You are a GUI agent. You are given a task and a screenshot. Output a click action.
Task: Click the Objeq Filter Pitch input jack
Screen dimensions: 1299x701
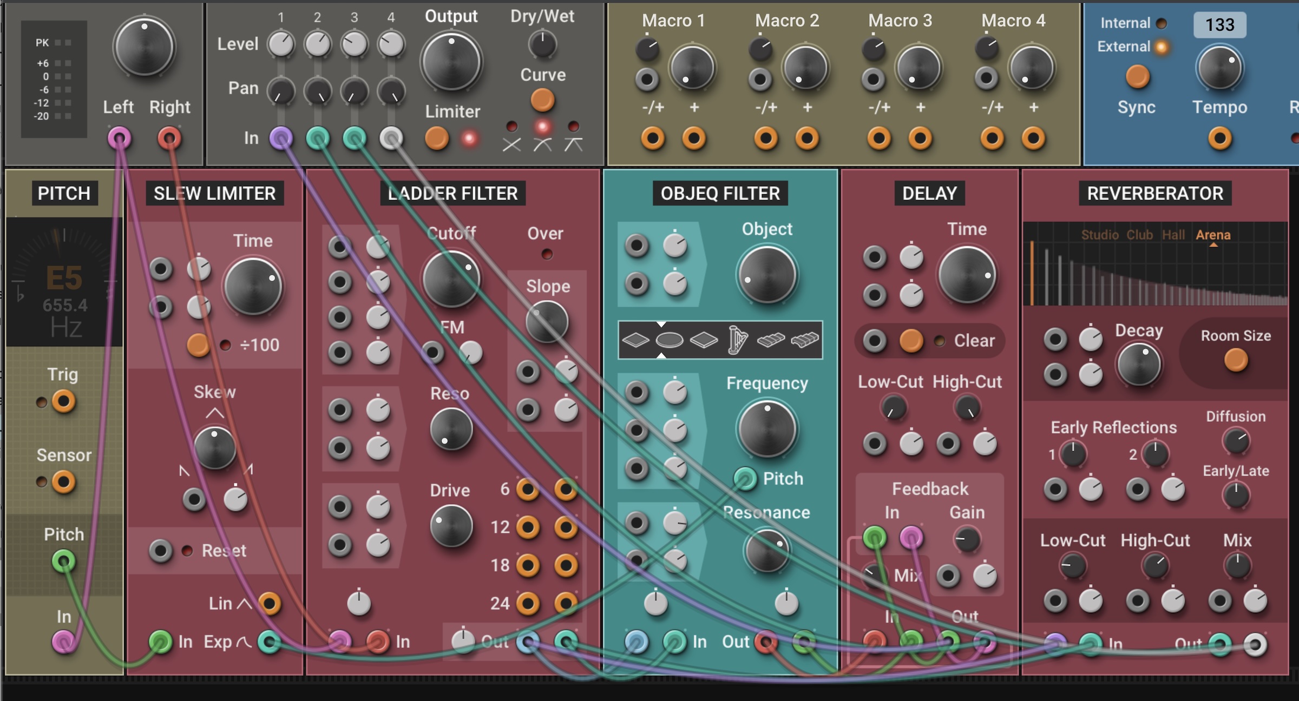[745, 479]
